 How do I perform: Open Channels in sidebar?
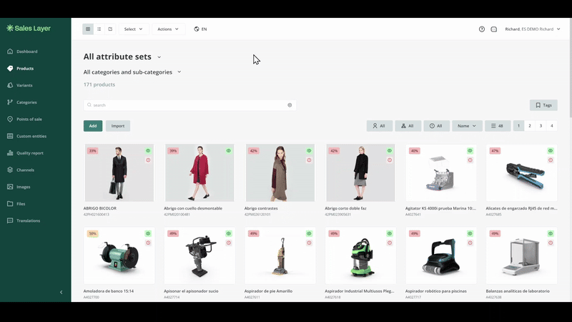click(25, 170)
